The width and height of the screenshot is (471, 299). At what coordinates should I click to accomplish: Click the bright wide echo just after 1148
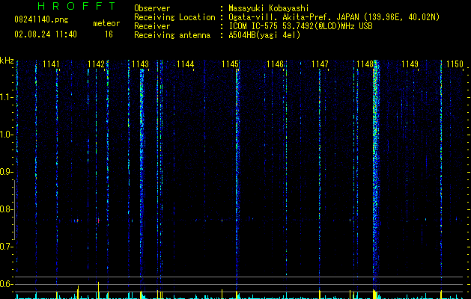375,177
